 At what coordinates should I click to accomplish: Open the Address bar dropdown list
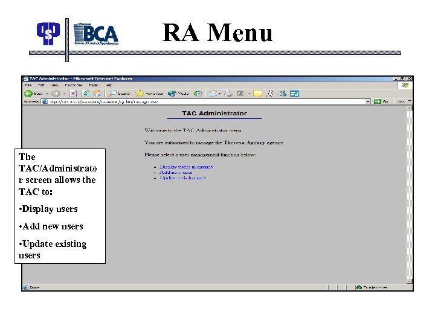(x=368, y=101)
